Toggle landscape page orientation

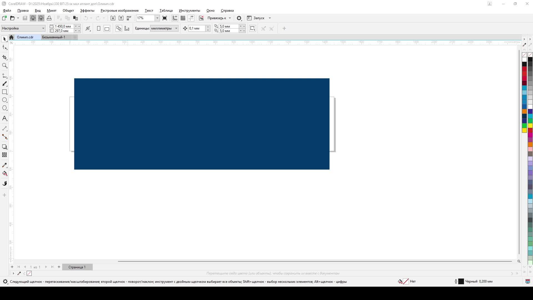pos(107,28)
